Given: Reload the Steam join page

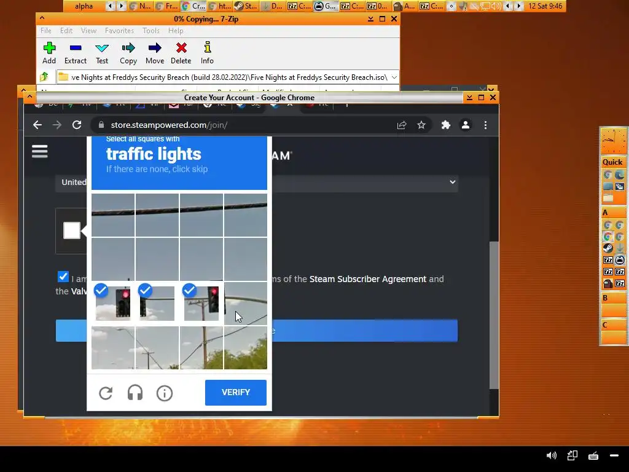Looking at the screenshot, I should [77, 125].
